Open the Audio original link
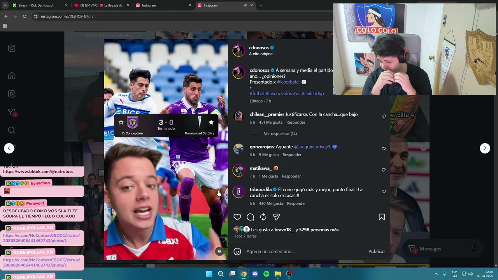 [x=261, y=54]
